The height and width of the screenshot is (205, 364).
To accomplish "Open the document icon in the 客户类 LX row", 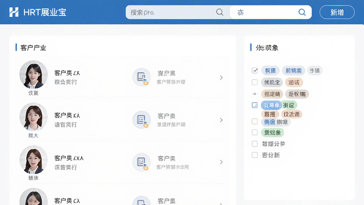I will coord(141,77).
